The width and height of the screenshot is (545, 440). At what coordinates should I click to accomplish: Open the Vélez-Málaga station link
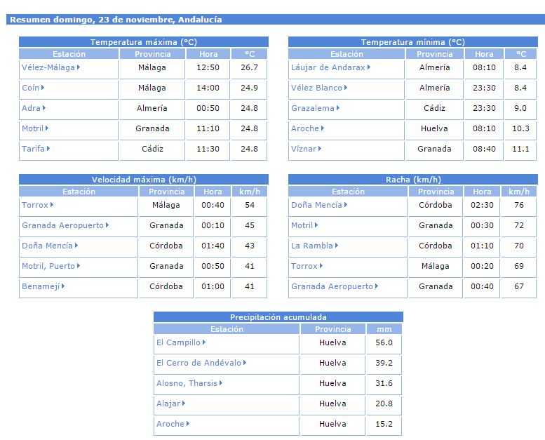click(x=51, y=67)
